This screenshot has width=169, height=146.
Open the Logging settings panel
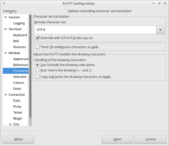coord(19,23)
